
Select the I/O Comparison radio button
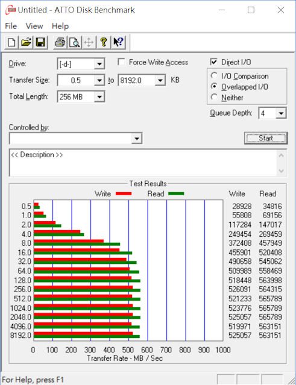click(214, 76)
